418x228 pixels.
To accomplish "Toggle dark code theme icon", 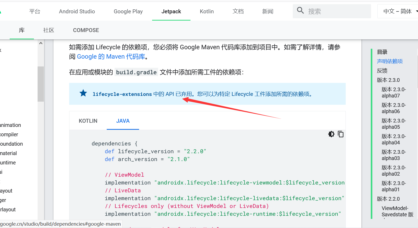I will click(331, 134).
